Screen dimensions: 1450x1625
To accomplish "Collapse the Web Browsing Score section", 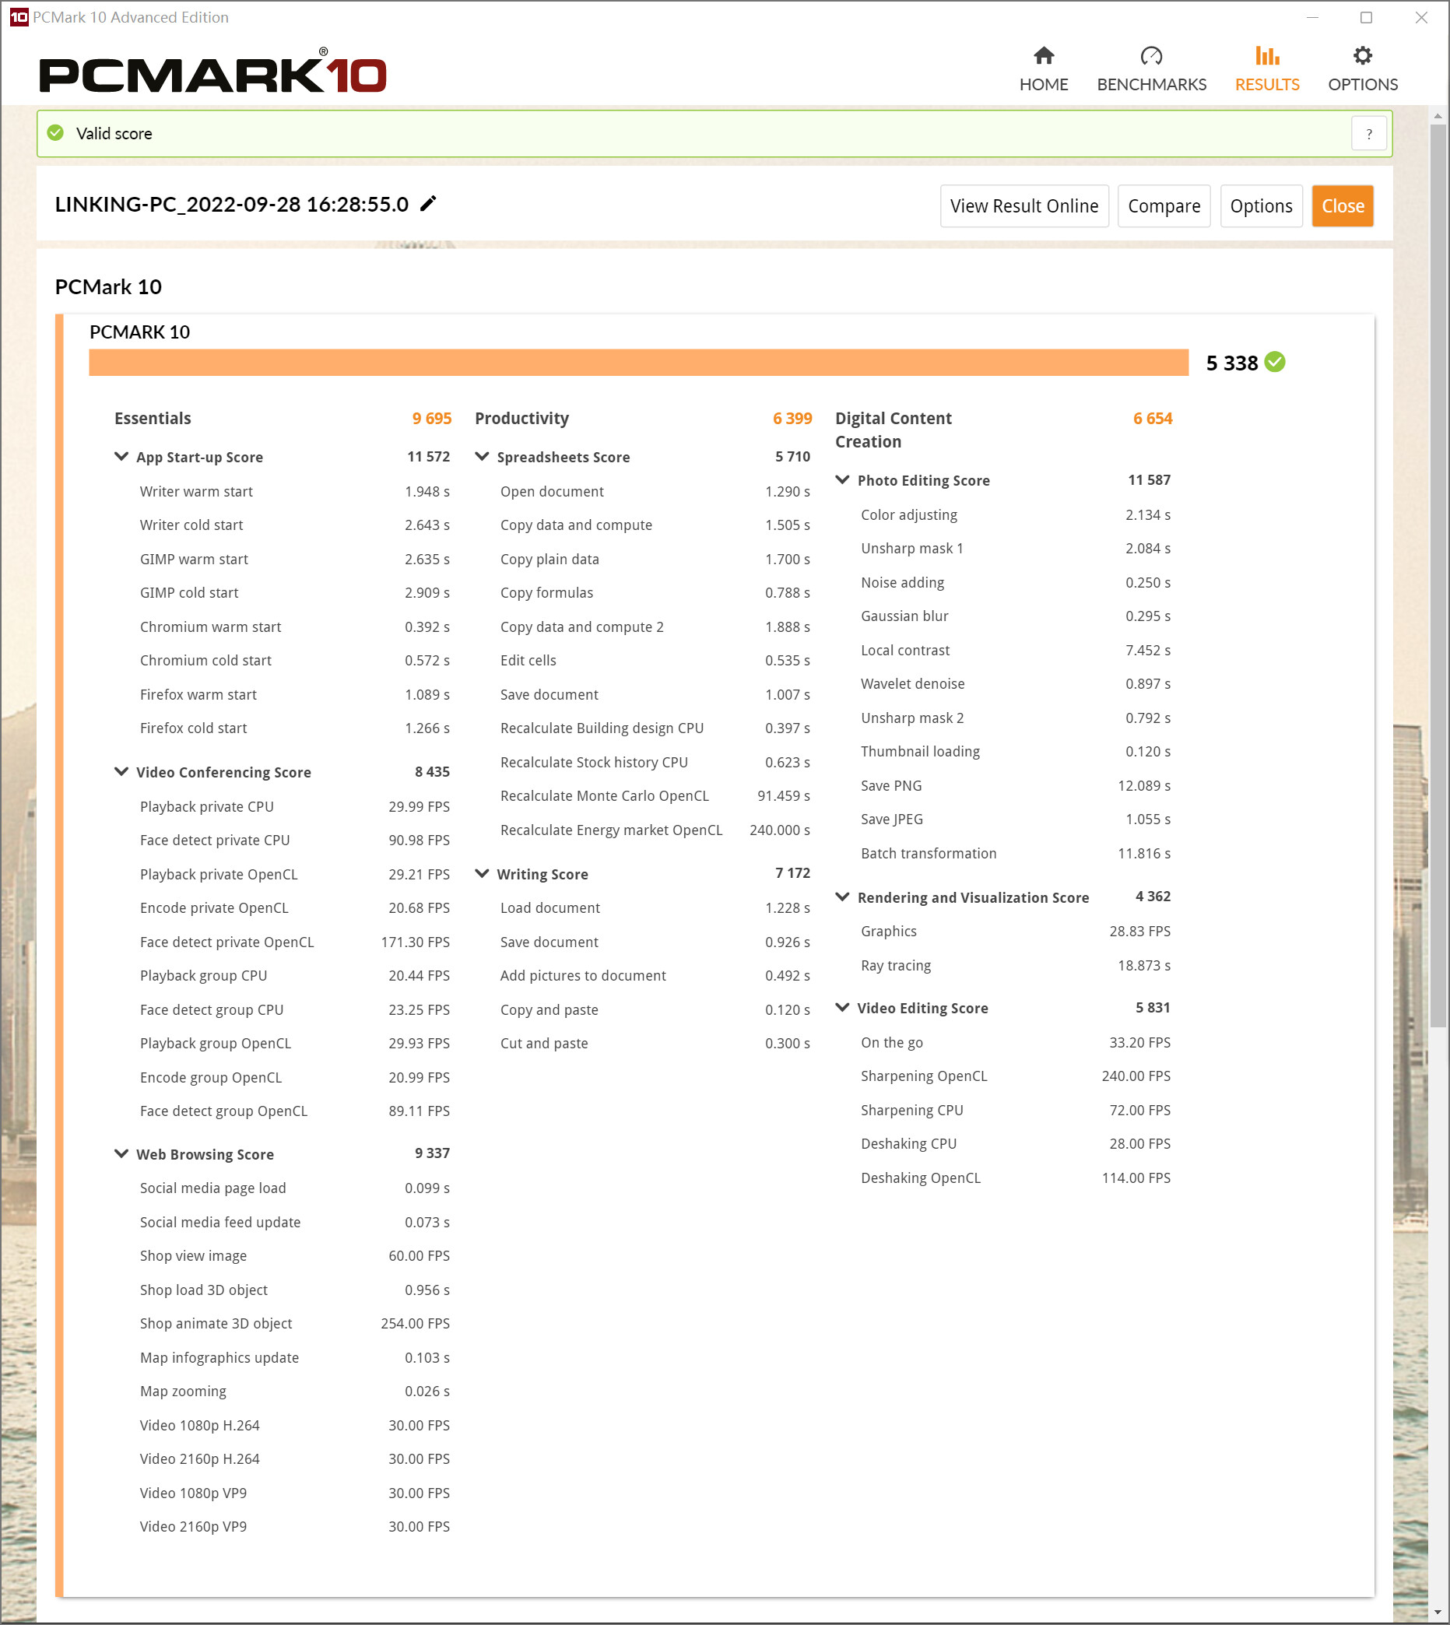I will click(x=122, y=1153).
